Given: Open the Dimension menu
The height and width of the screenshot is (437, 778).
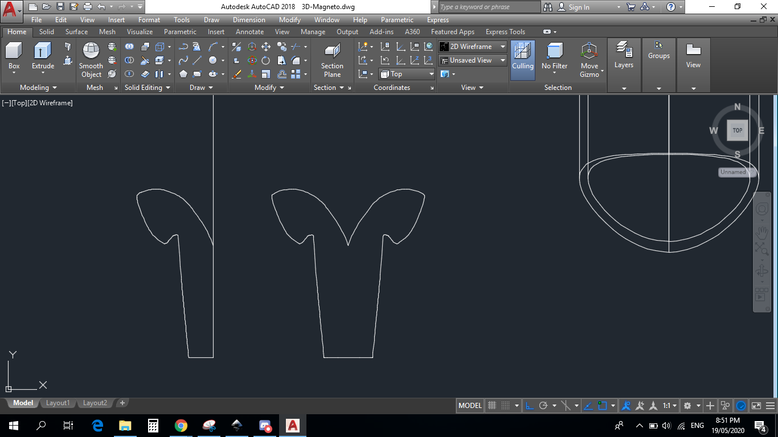Looking at the screenshot, I should pyautogui.click(x=249, y=20).
